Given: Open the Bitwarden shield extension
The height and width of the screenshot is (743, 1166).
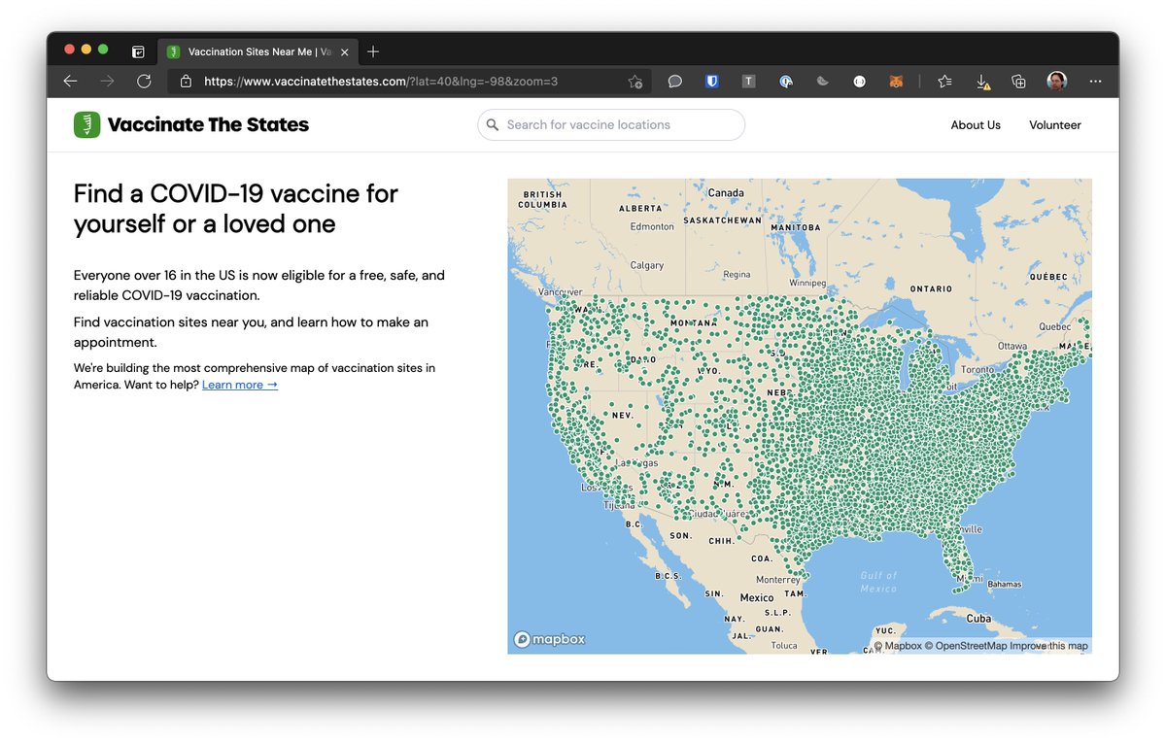Looking at the screenshot, I should tap(711, 82).
